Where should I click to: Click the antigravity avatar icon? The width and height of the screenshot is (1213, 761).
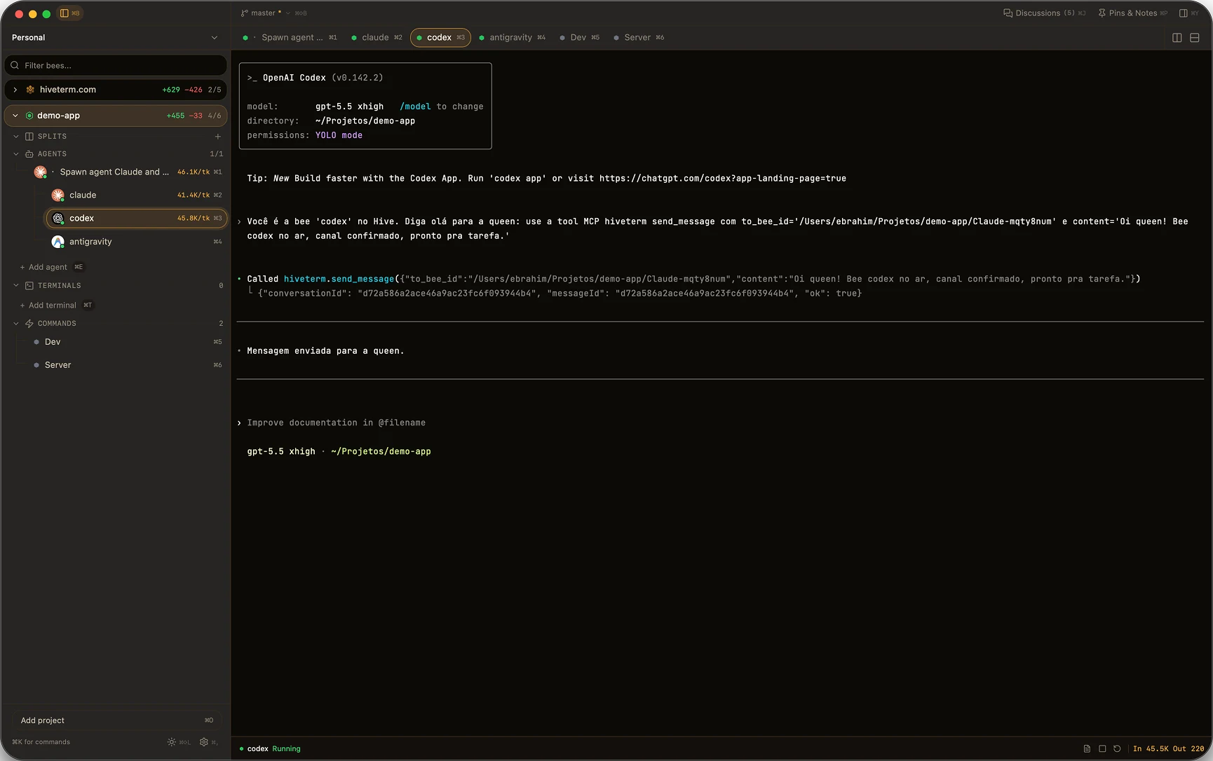point(58,242)
